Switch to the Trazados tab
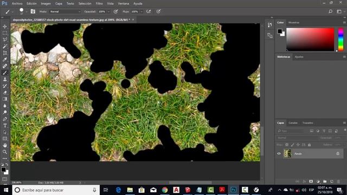This screenshot has width=347, height=195. point(308,123)
